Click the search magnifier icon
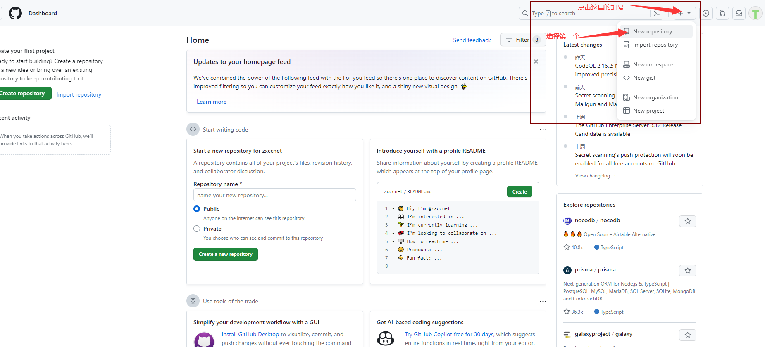 tap(525, 13)
